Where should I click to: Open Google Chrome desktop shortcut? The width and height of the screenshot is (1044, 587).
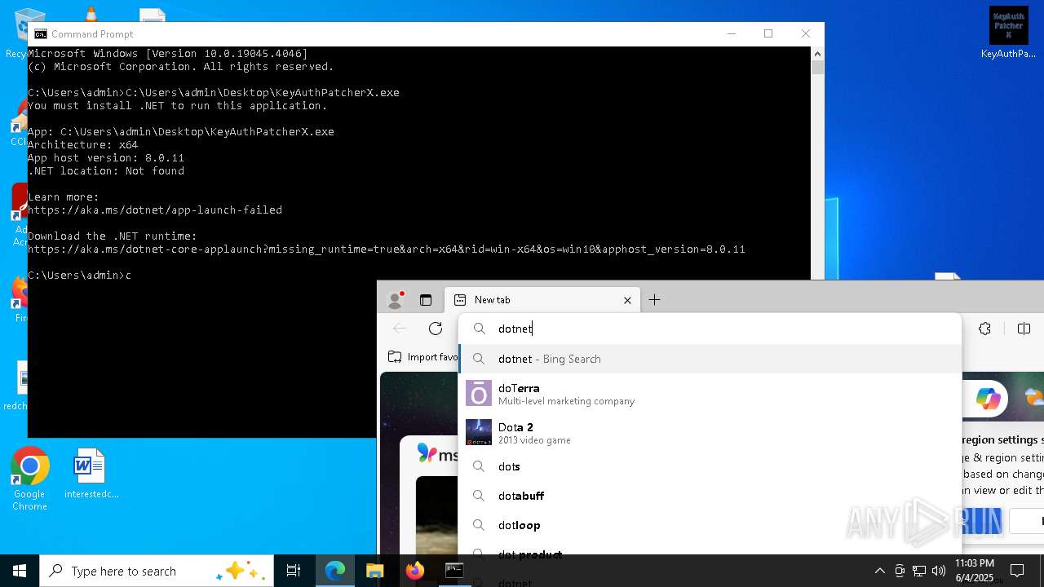pyautogui.click(x=29, y=479)
